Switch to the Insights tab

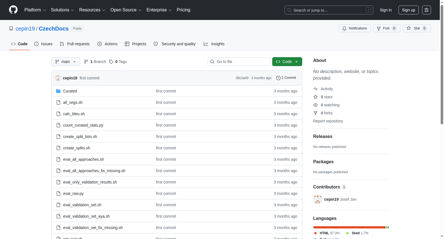[x=214, y=44]
